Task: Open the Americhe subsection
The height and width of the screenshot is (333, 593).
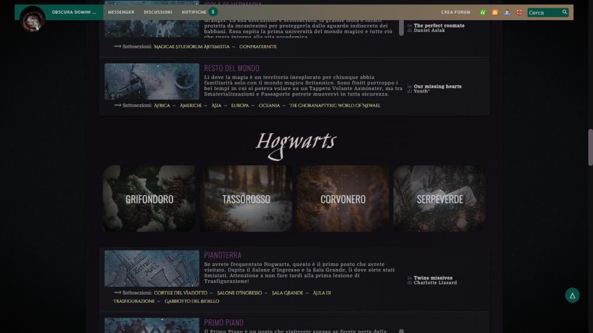Action: pyautogui.click(x=190, y=105)
